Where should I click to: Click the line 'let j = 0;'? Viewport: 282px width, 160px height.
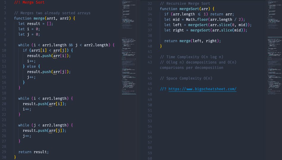pyautogui.click(x=29, y=34)
